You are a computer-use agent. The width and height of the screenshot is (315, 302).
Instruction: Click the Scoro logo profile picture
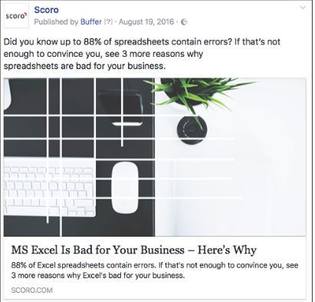(16, 16)
